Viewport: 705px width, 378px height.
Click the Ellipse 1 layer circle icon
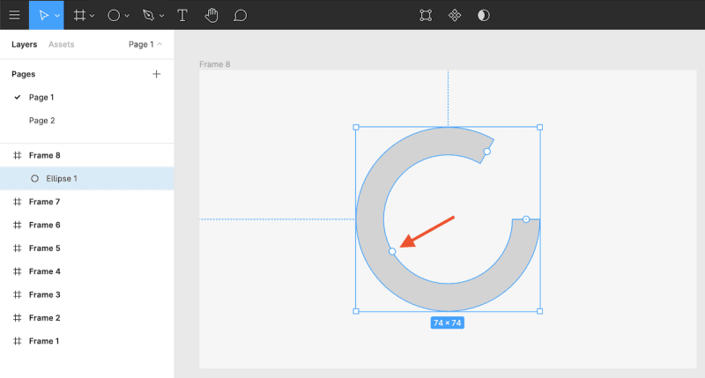click(x=34, y=179)
